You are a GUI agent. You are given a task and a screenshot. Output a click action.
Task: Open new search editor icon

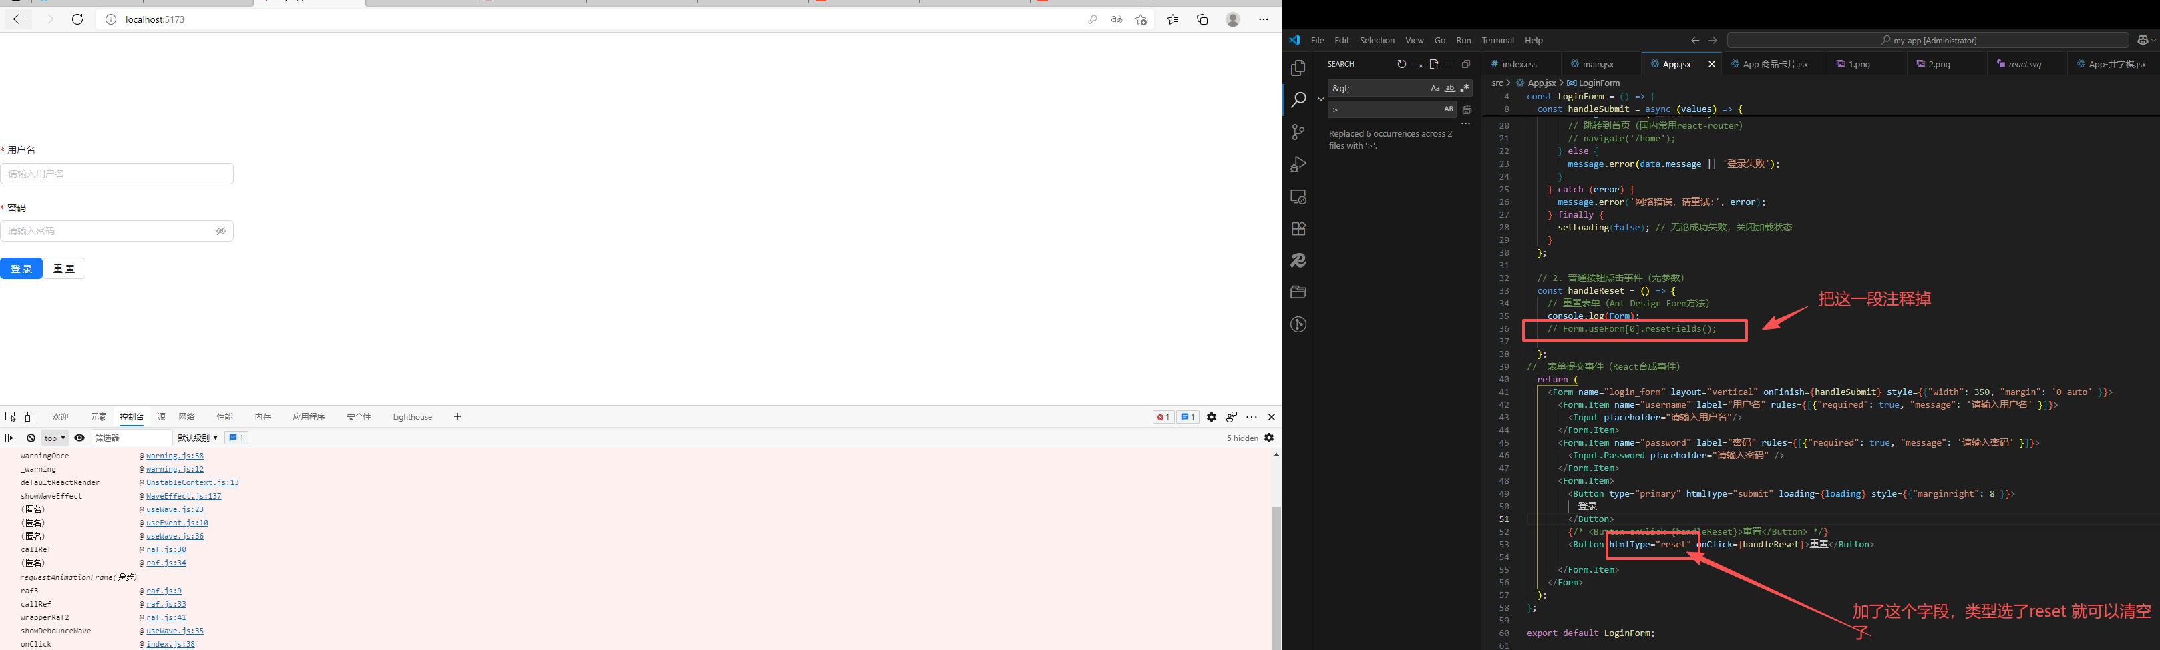(1434, 65)
